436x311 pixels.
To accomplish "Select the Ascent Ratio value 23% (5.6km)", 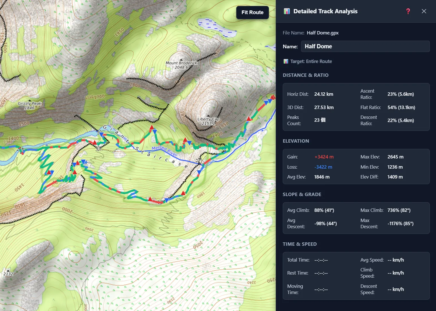I will (x=401, y=94).
